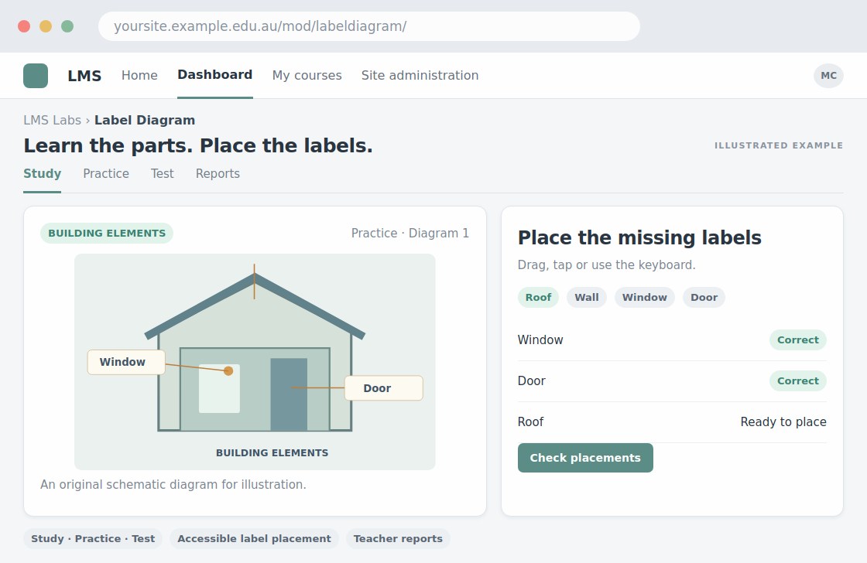The image size is (867, 563).
Task: Click the Roof row name in the list
Action: [x=531, y=421]
